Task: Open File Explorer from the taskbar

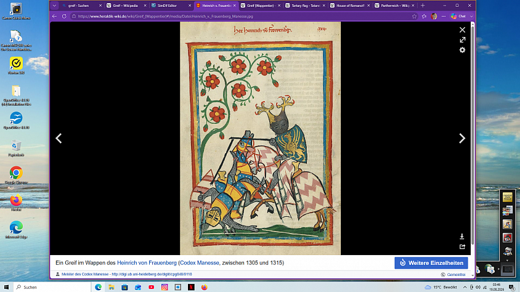Action: [112, 287]
